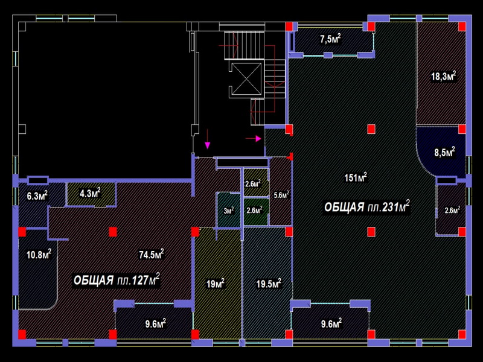Click 9.6м² balcony label below 74.5м² room
483x362 pixels.
pos(155,323)
